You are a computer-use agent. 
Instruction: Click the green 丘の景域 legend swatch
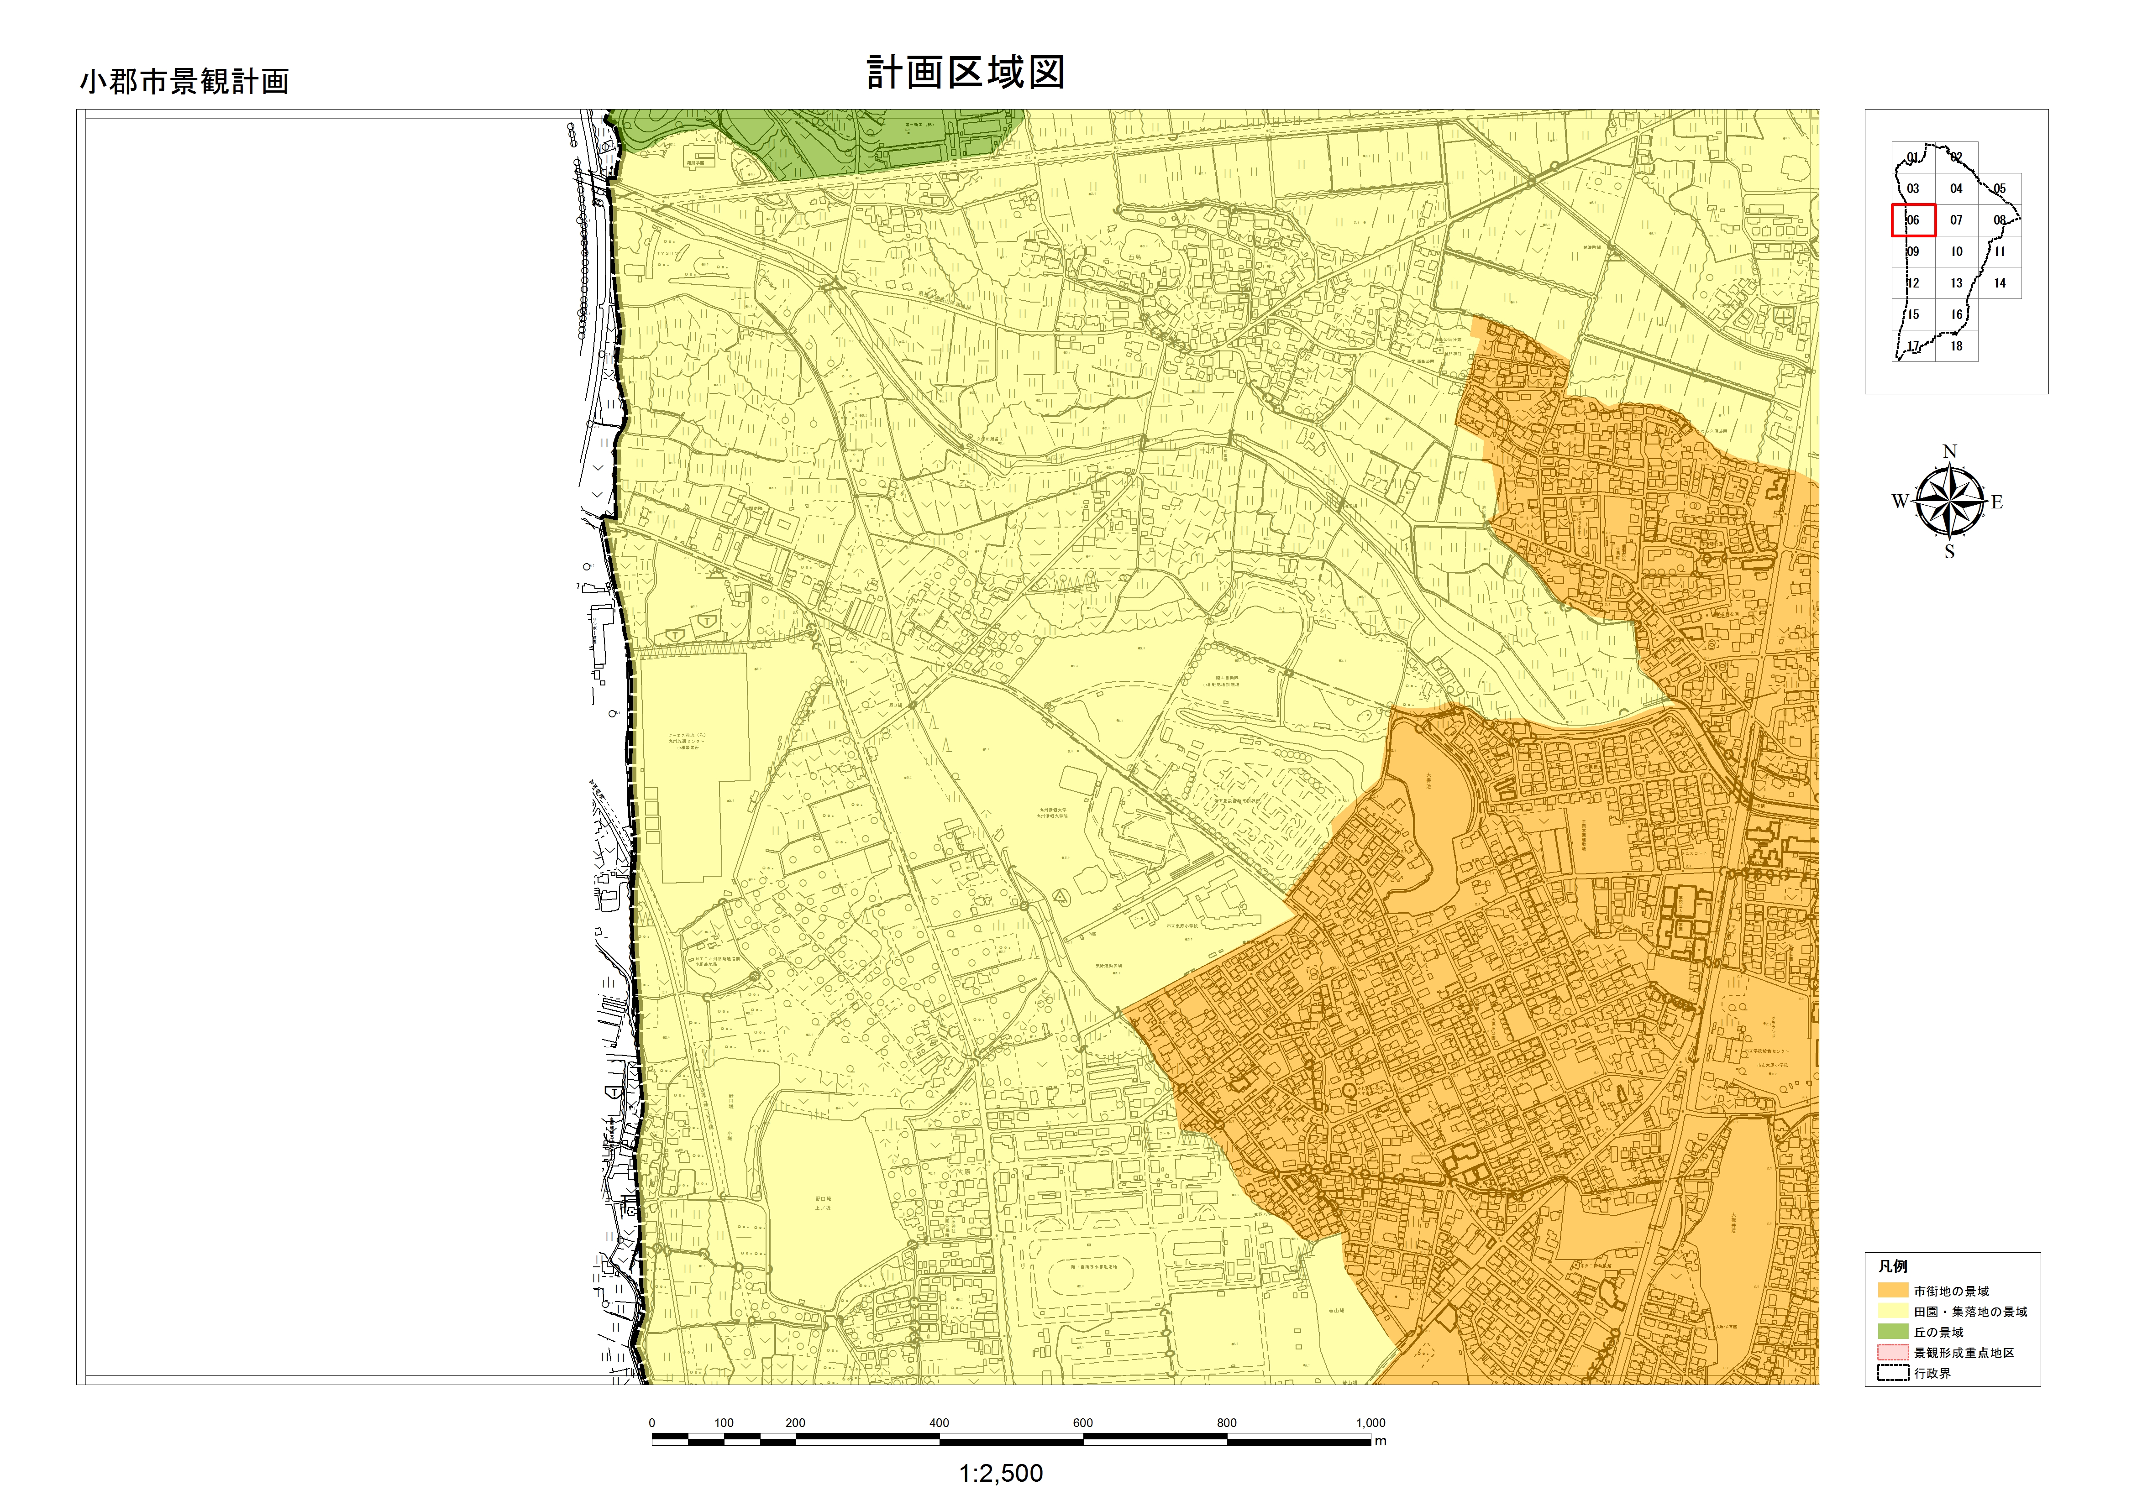[x=1893, y=1333]
